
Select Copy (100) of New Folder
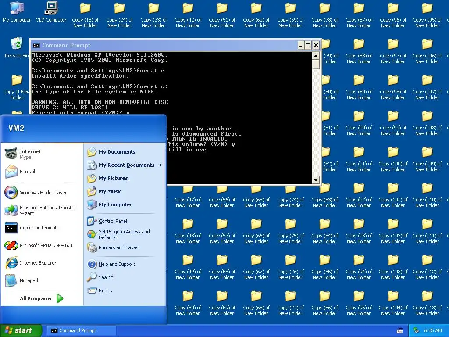click(x=393, y=159)
